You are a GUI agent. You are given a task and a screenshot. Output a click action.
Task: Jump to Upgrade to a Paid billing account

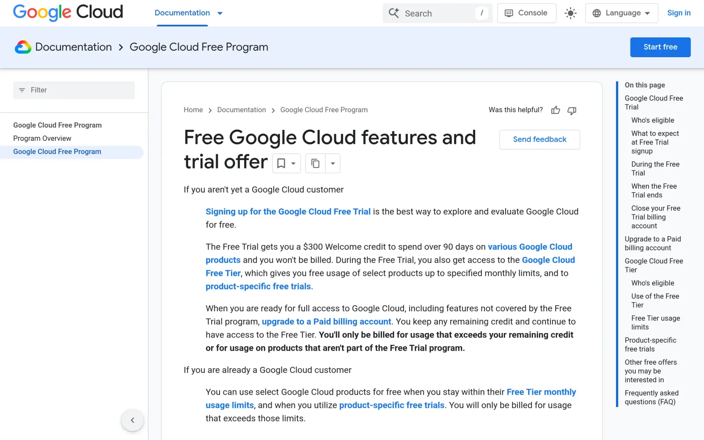pos(653,243)
